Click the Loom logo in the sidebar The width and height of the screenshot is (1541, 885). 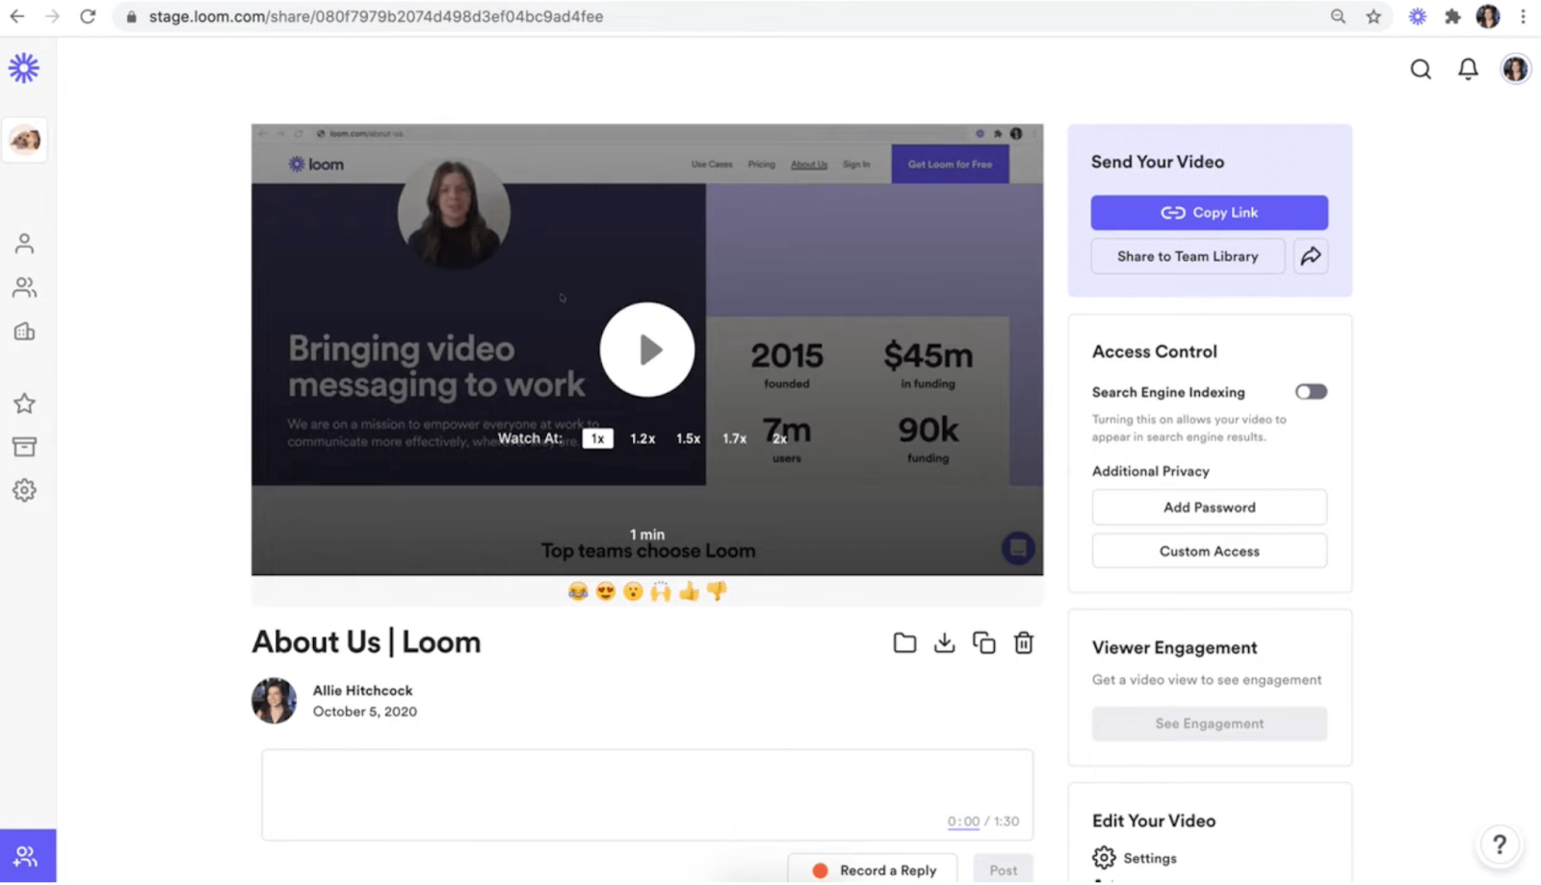[x=24, y=68]
